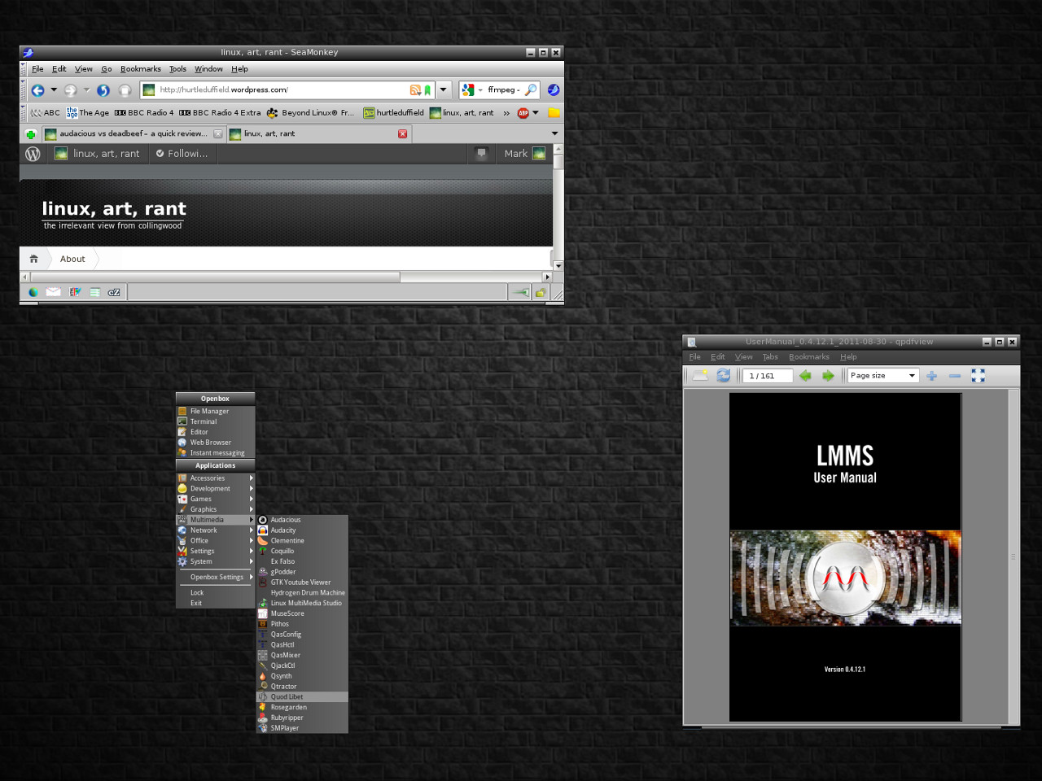
Task: Click the RSS feed icon in address bar
Action: [x=415, y=90]
